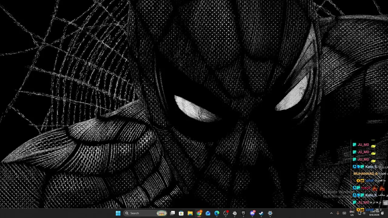Viewport: 388px width, 218px height.
Task: Open the Windows Start menu
Action: (118, 213)
